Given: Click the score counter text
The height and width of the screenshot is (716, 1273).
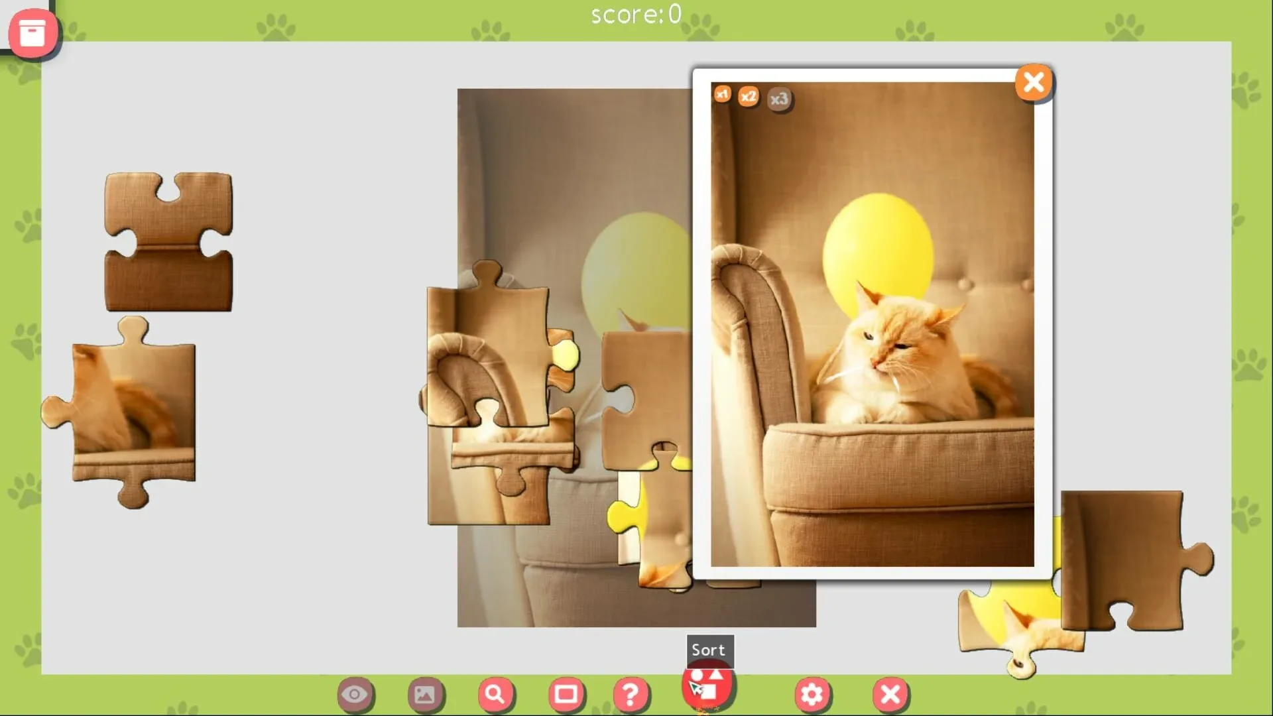Looking at the screenshot, I should point(635,15).
